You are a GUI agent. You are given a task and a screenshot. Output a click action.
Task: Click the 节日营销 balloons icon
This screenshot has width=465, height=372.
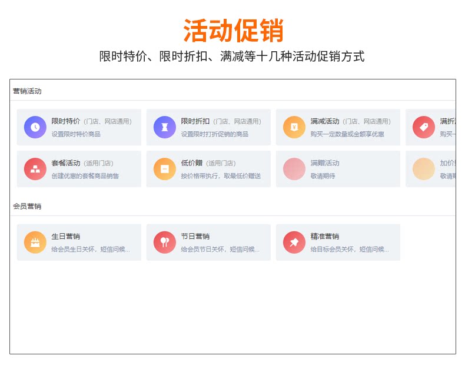(x=165, y=243)
